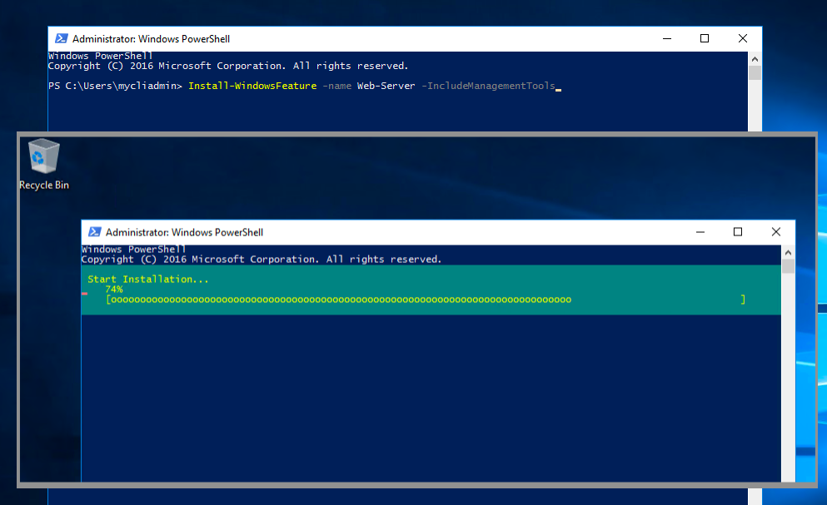The image size is (827, 505).
Task: Click the '74%' progress value
Action: point(114,289)
